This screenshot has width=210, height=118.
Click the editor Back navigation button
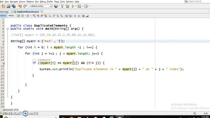tap(23, 16)
